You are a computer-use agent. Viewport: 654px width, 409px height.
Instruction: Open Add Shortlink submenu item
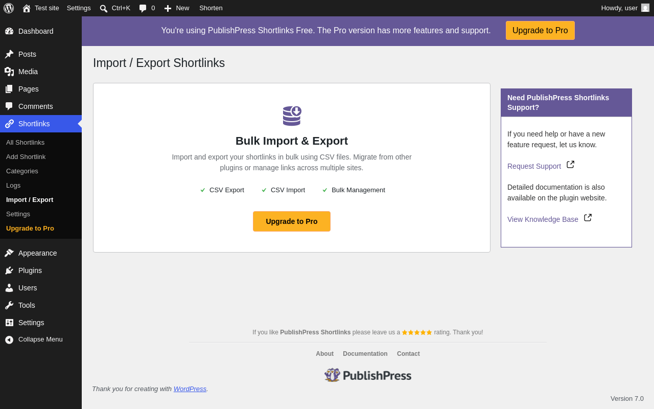tap(26, 157)
